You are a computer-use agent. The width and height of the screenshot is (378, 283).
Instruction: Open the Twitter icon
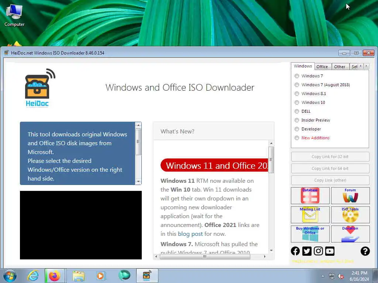(307, 251)
